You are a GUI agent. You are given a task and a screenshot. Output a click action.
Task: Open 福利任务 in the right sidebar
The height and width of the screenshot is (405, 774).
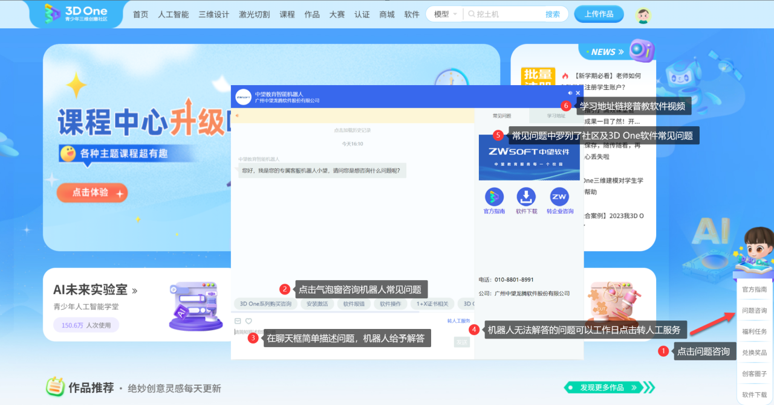coord(755,331)
